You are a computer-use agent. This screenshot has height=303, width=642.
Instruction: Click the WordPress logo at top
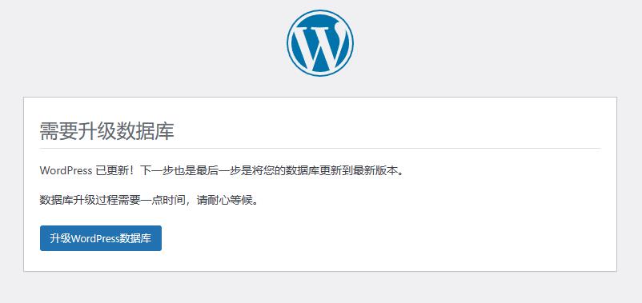pyautogui.click(x=320, y=43)
